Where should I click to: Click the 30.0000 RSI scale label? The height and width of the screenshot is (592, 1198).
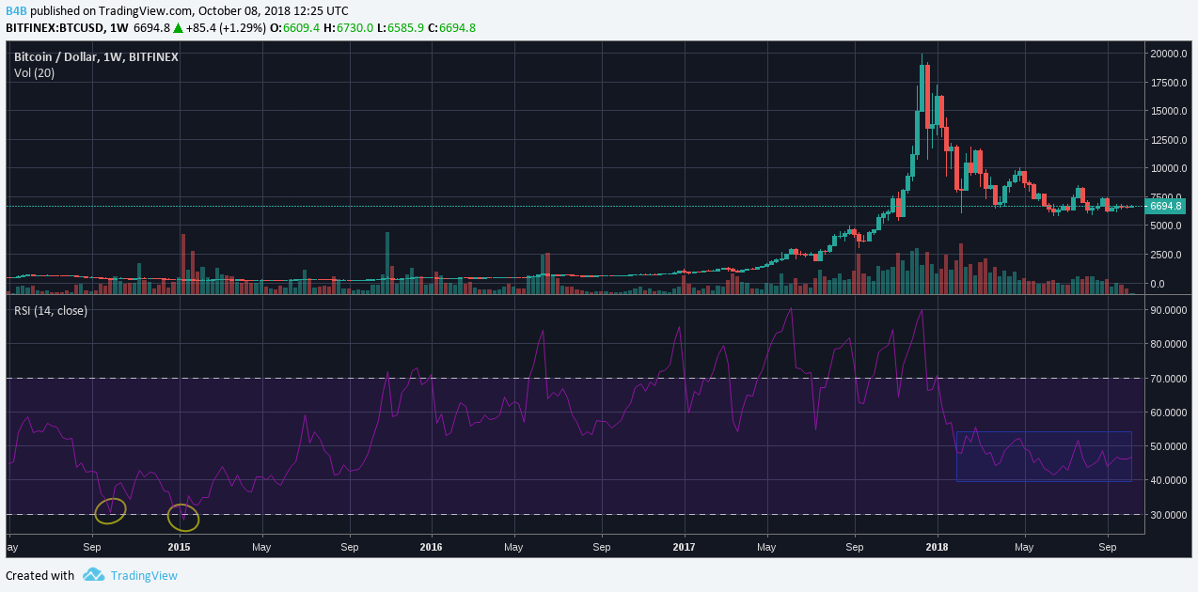1168,515
